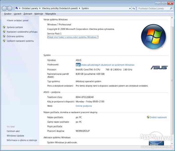Open the Upravit menu
Screen dimensions: 175x151
(18, 14)
